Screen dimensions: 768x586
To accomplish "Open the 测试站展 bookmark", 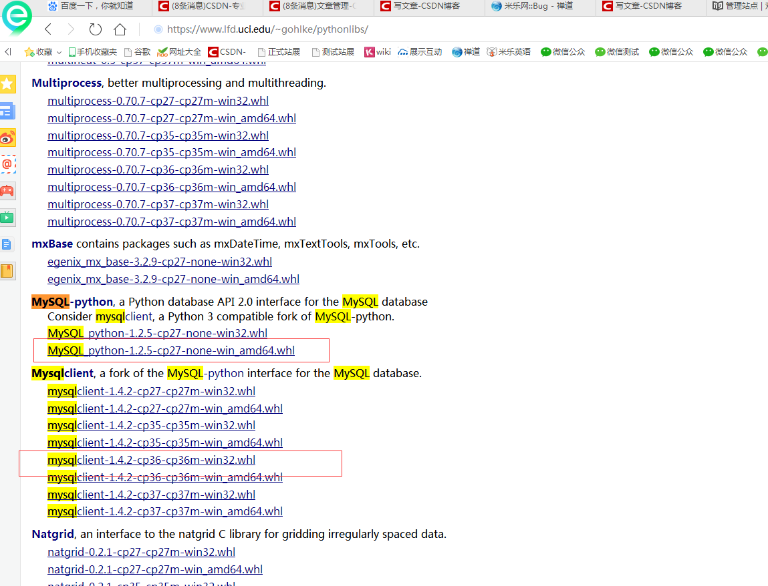I will click(333, 52).
